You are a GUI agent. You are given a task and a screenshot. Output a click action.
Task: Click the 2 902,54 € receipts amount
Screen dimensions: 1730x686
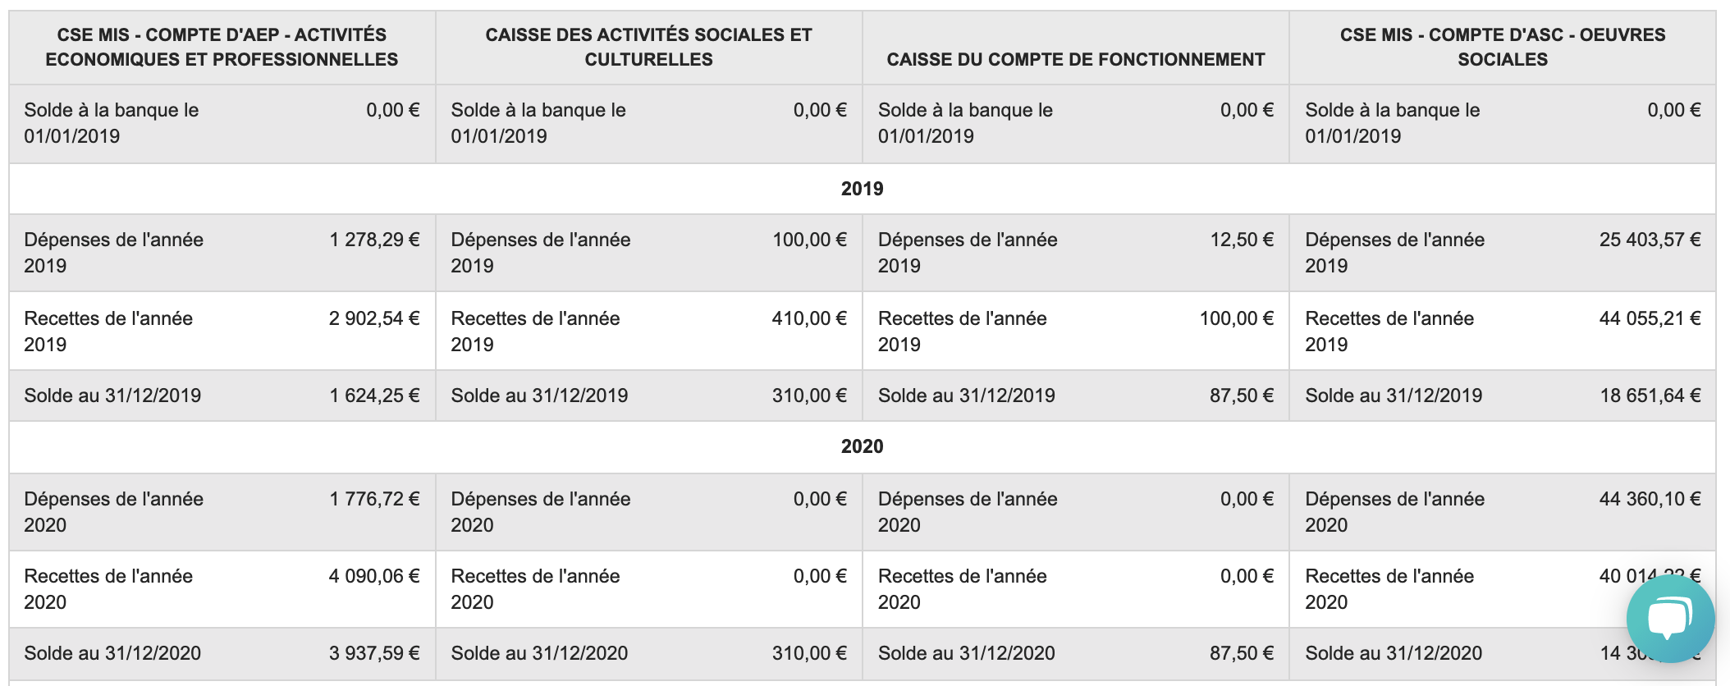coord(374,318)
